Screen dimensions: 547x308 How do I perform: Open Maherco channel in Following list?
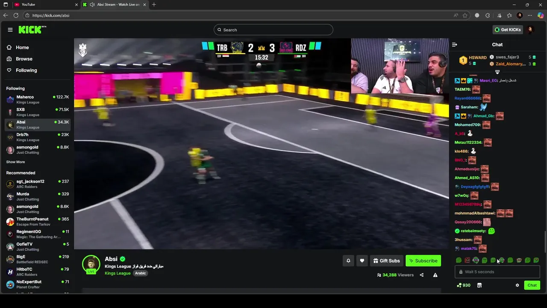click(38, 100)
